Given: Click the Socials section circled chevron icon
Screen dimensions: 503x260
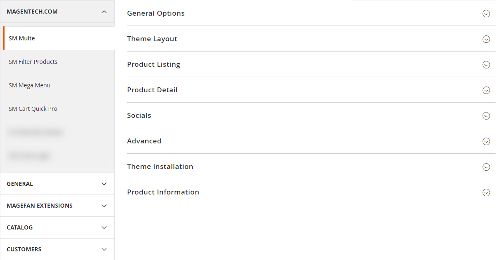Looking at the screenshot, I should pyautogui.click(x=486, y=116).
